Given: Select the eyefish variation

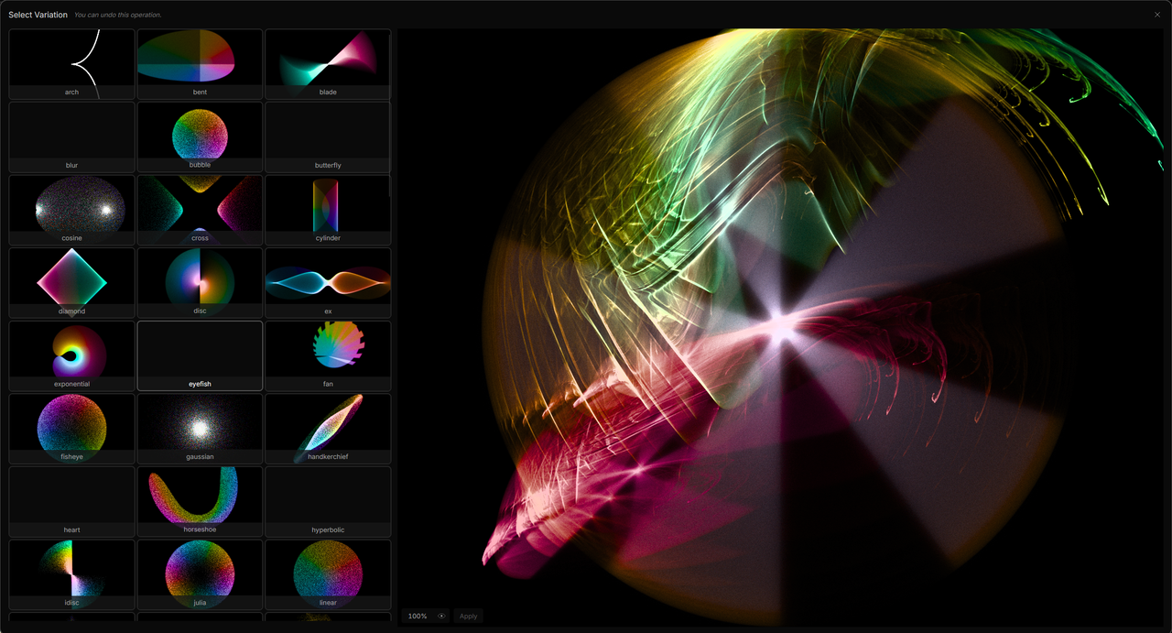Looking at the screenshot, I should click(200, 355).
